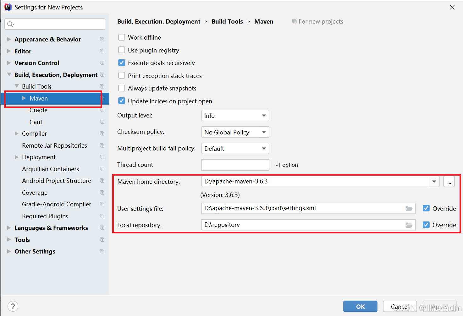The image size is (463, 316).
Task: Expand Languages & Frameworks section
Action: (x=9, y=228)
